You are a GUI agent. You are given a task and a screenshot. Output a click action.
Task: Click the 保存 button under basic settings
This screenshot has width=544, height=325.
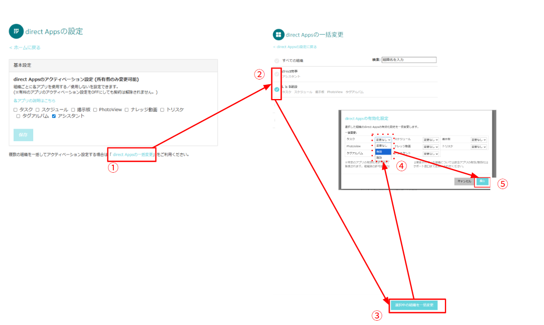tap(23, 135)
